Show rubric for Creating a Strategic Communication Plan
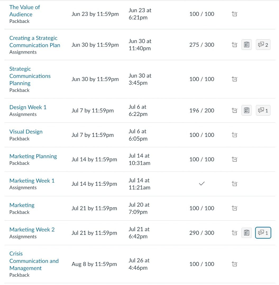This screenshot has width=279, height=285. click(x=246, y=45)
